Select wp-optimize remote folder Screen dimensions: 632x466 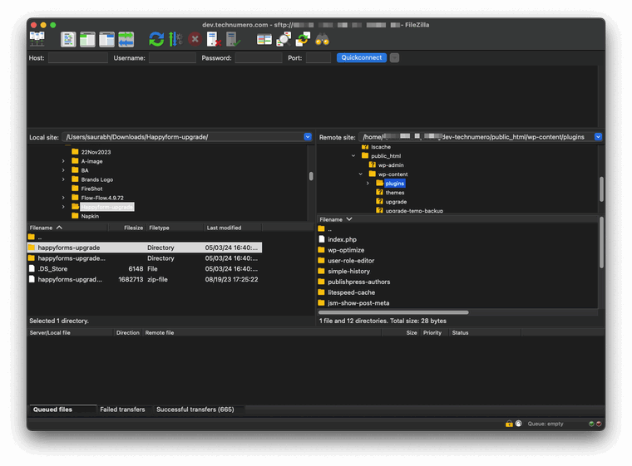tap(346, 250)
